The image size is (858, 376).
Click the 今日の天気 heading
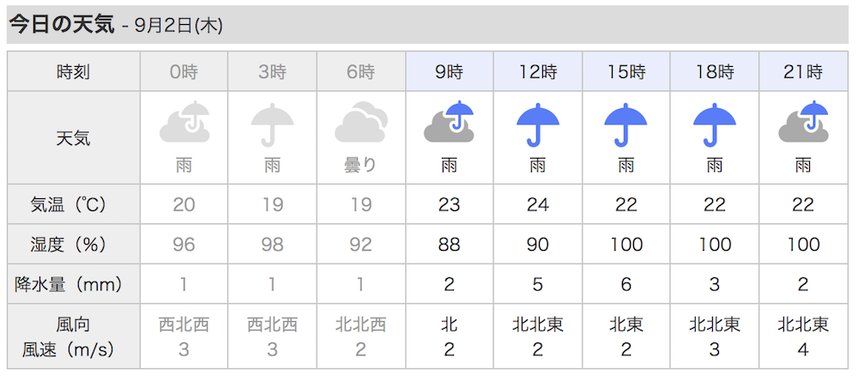coord(63,25)
